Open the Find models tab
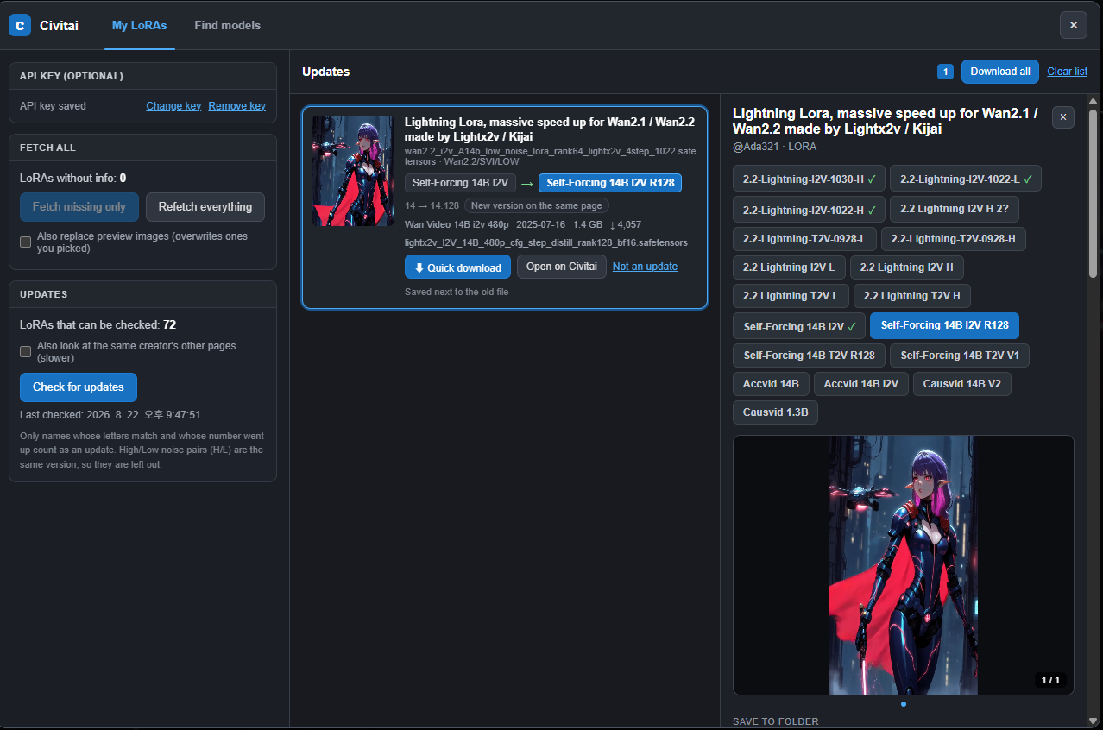The height and width of the screenshot is (730, 1103). [228, 25]
